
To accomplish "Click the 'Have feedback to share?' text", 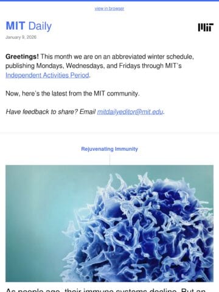I will [x=42, y=112].
